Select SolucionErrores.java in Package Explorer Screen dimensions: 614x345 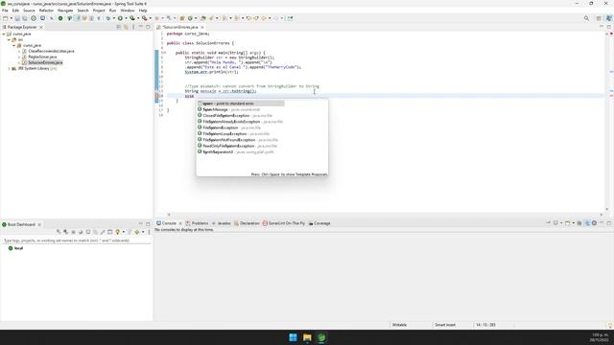pyautogui.click(x=45, y=62)
